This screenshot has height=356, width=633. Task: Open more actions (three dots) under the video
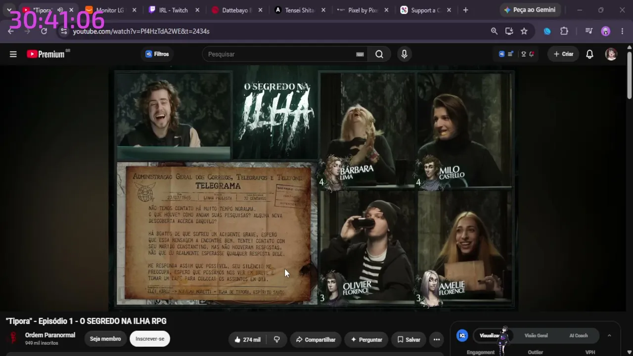(437, 340)
